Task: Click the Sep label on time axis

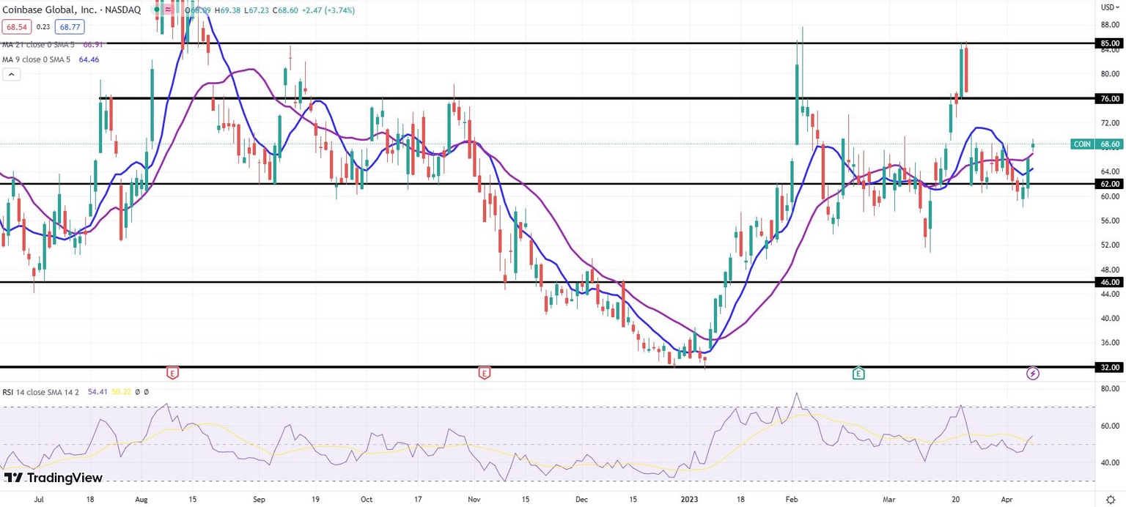Action: (x=258, y=498)
